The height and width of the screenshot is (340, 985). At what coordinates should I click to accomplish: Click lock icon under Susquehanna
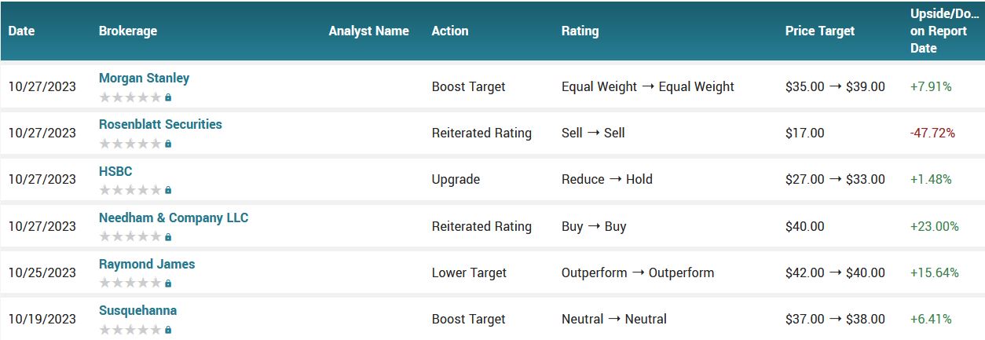click(168, 330)
